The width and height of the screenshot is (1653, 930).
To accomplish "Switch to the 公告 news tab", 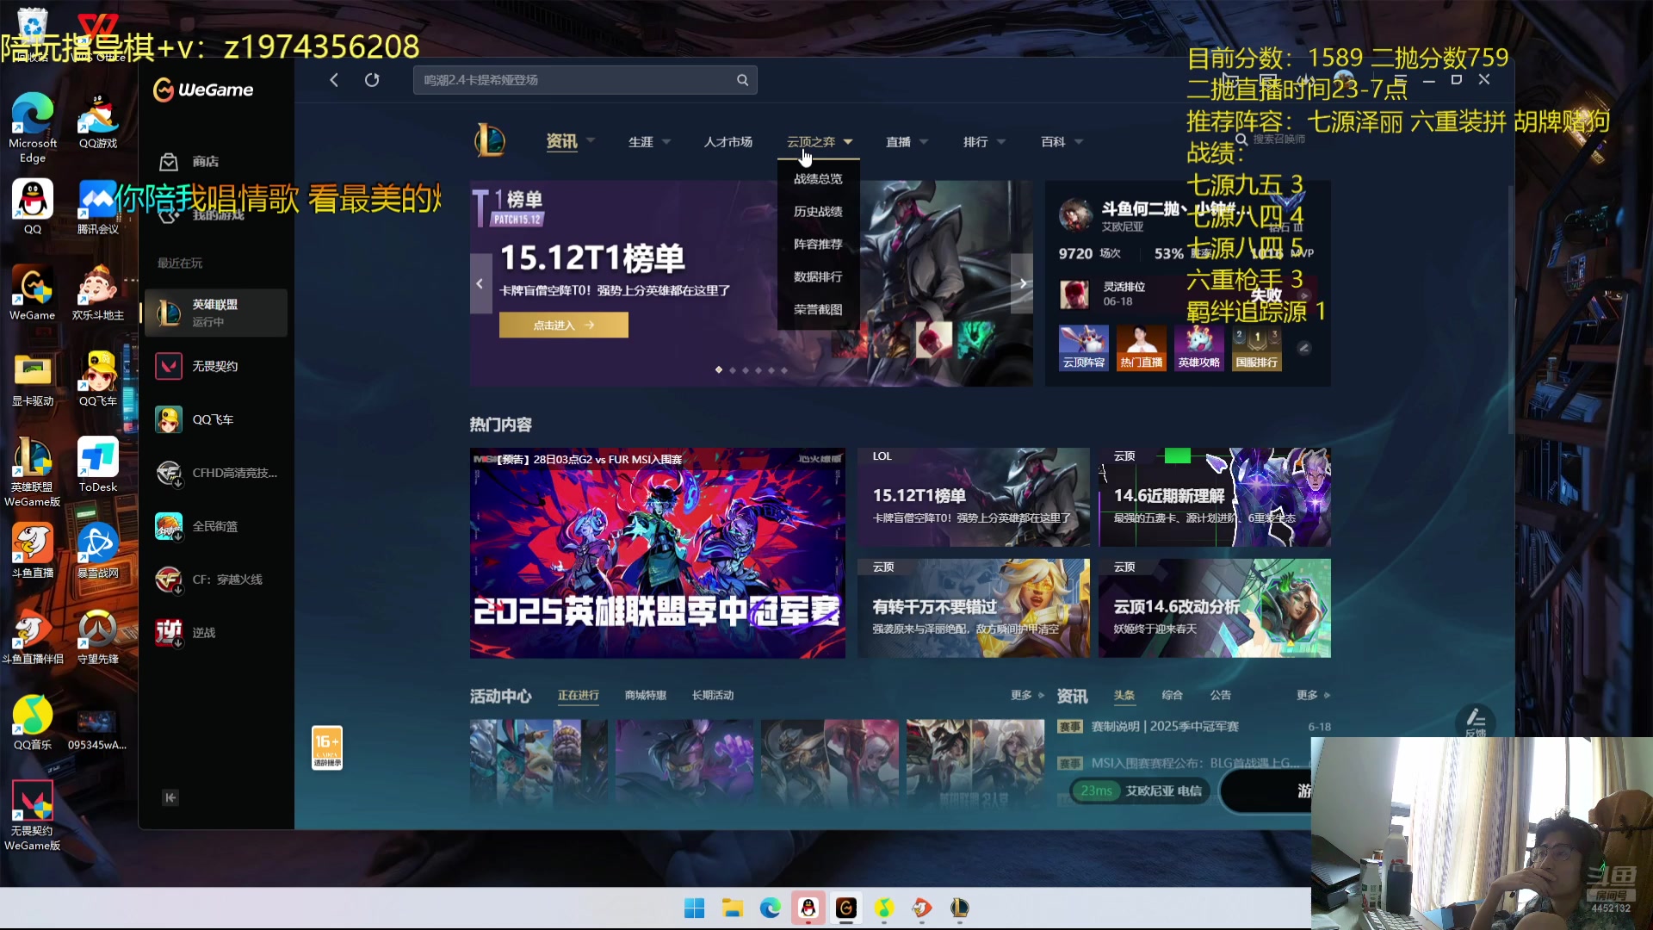I will tap(1221, 696).
